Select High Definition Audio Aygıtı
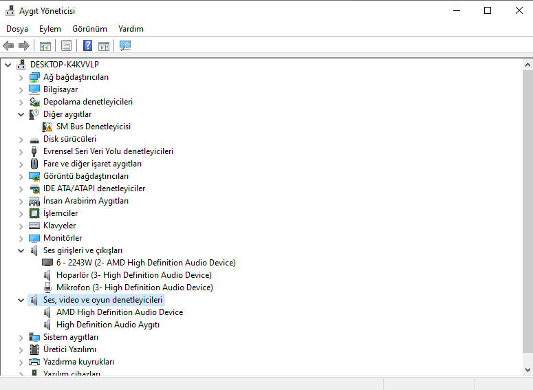Viewport: 533px width, 390px height. pyautogui.click(x=108, y=325)
